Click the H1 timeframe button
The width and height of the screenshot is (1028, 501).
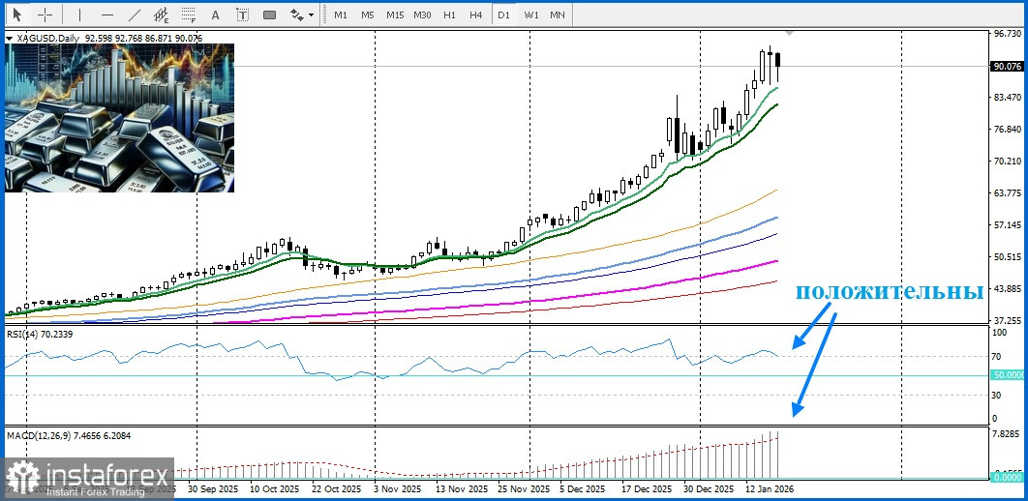pyautogui.click(x=449, y=15)
